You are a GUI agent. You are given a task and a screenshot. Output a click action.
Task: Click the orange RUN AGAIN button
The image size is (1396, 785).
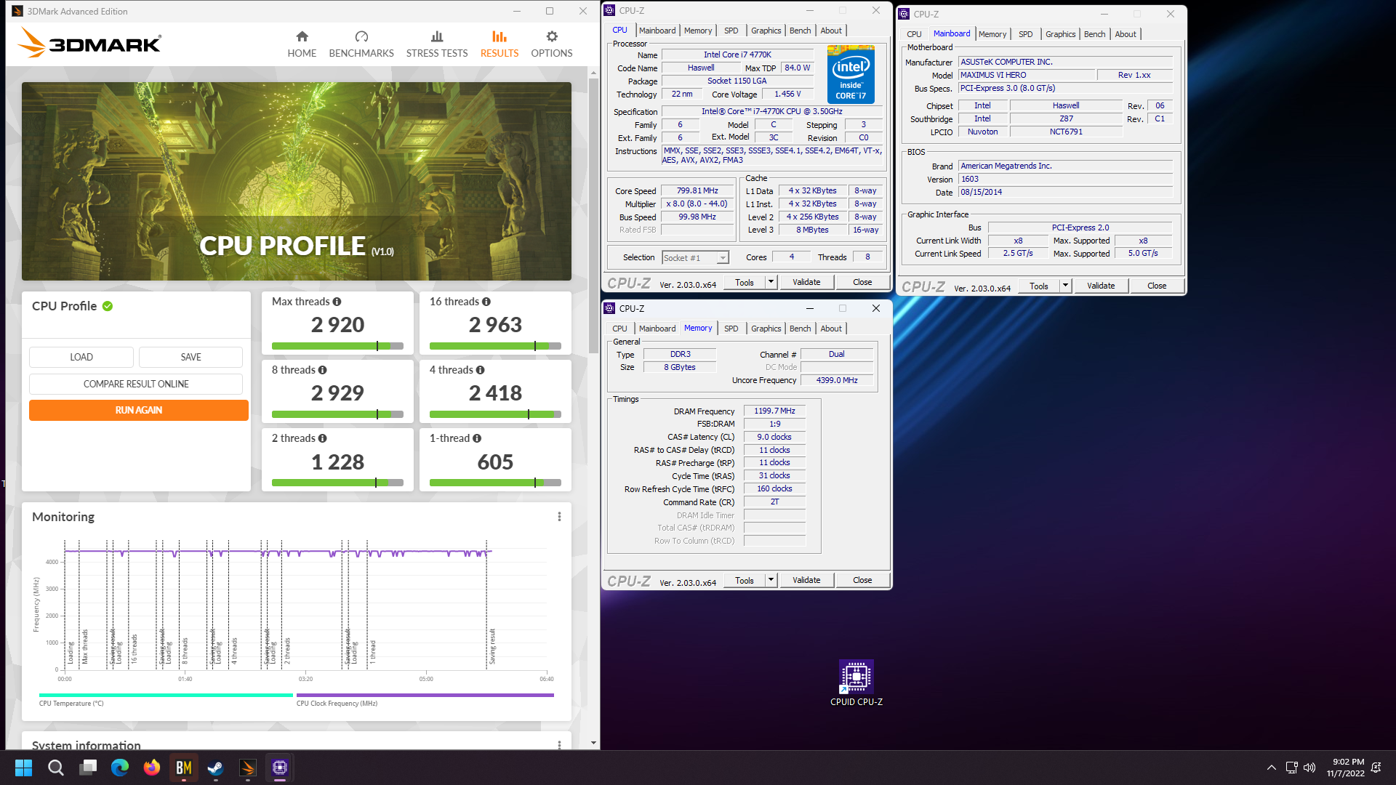139,410
